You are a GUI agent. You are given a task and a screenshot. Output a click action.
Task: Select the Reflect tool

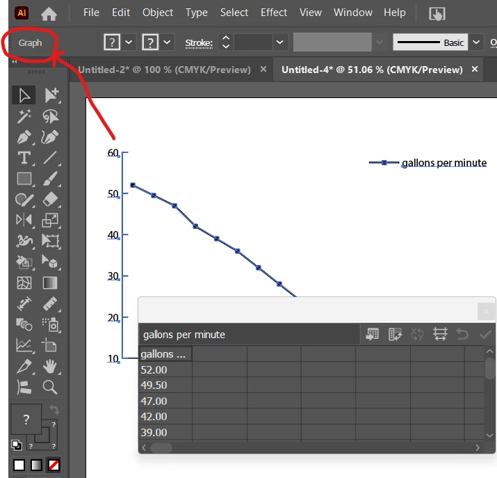[x=24, y=220]
